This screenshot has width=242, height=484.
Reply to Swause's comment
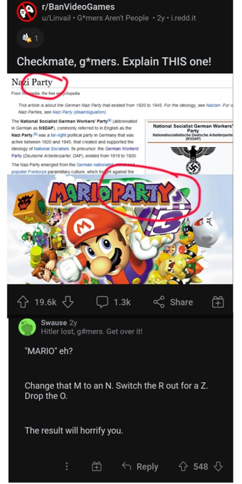[x=140, y=467]
